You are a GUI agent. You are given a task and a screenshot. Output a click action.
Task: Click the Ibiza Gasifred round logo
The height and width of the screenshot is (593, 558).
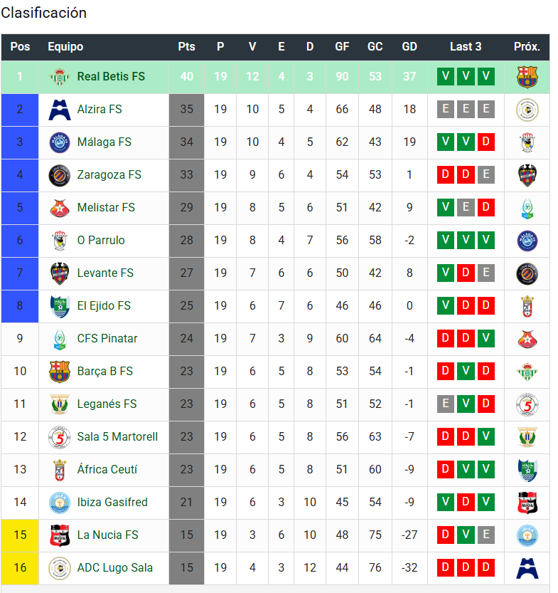pos(60,503)
